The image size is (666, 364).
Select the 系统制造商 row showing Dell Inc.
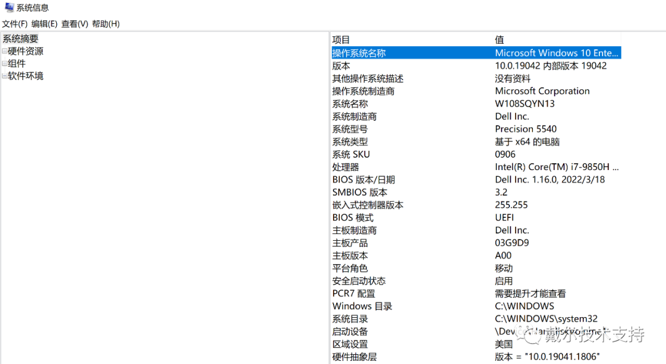pos(432,116)
